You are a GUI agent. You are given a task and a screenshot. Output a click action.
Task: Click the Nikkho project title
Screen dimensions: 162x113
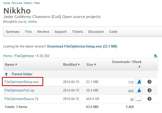[17, 11]
